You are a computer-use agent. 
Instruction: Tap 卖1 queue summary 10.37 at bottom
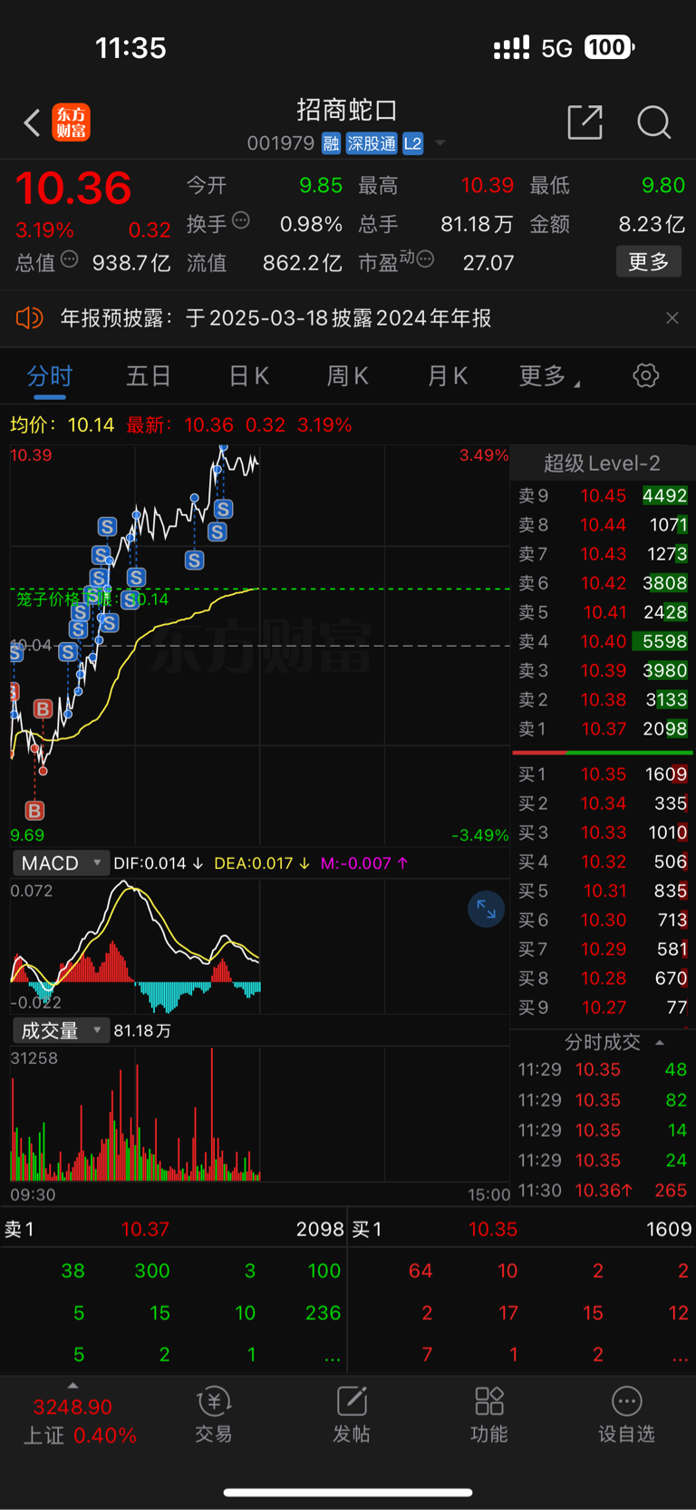click(173, 1229)
